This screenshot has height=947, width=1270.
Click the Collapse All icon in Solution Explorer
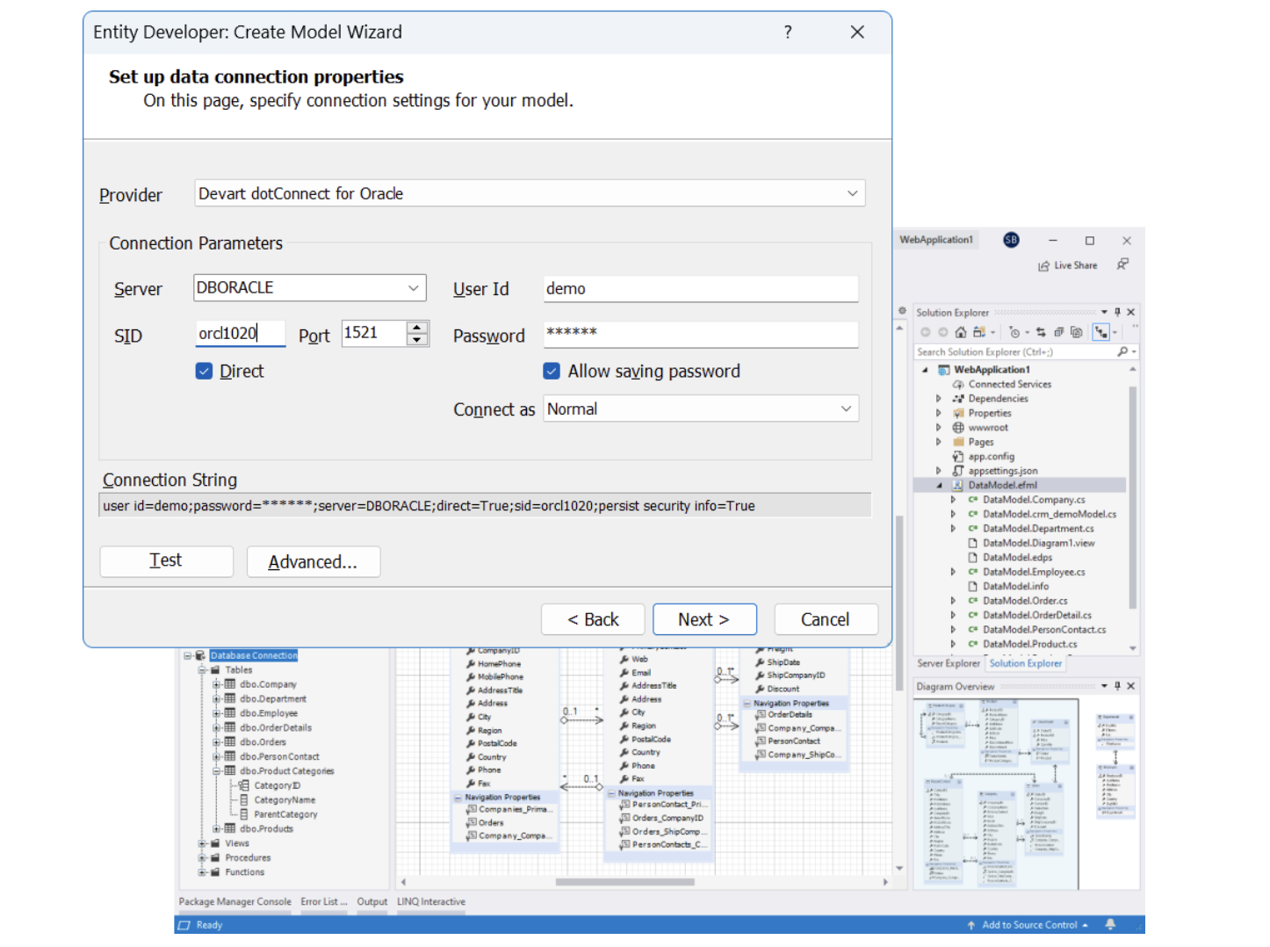(1058, 332)
